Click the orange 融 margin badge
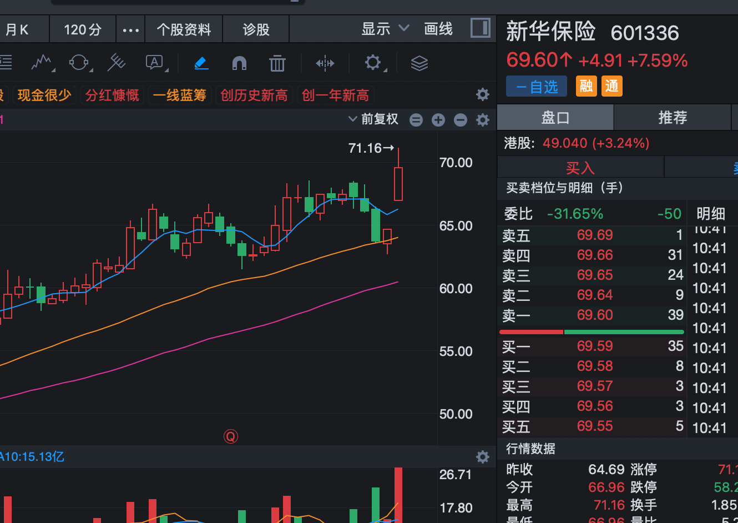The height and width of the screenshot is (523, 738). (587, 86)
